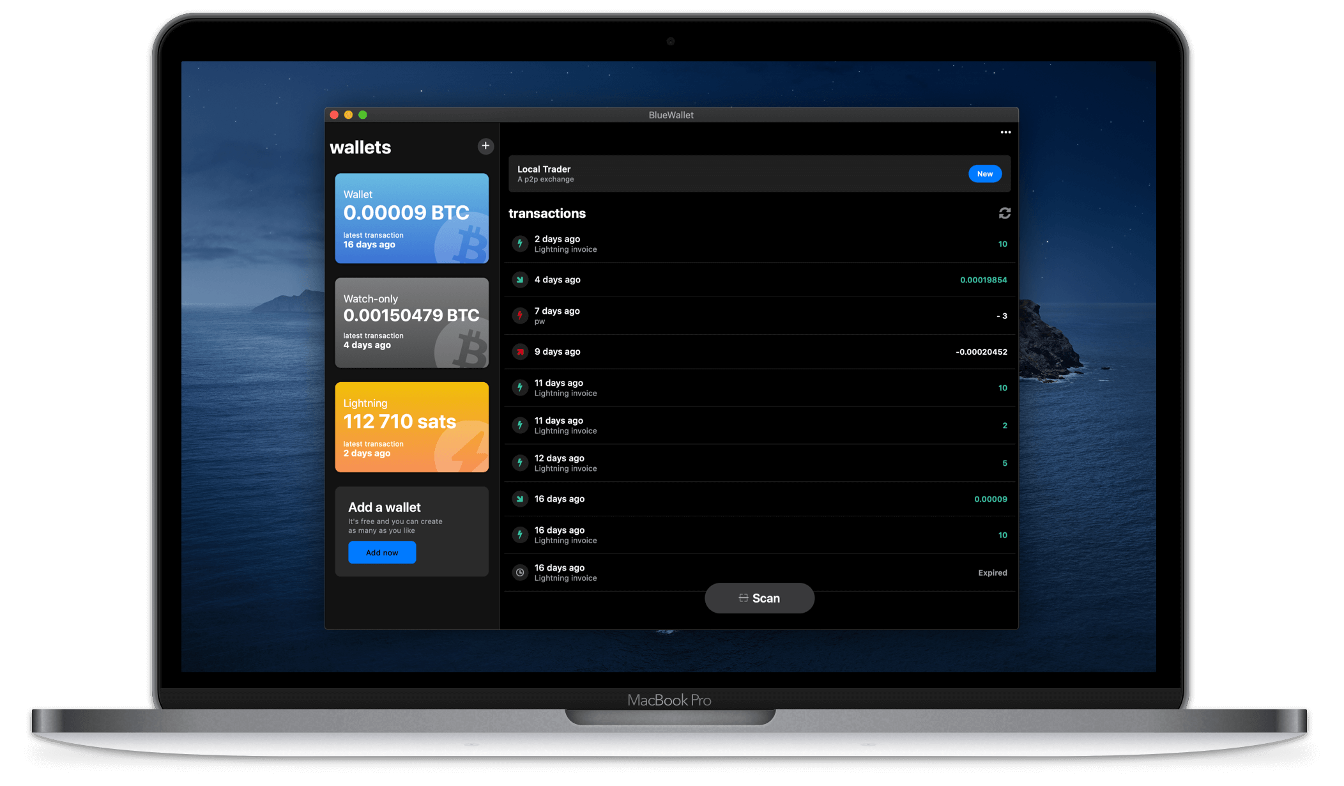Click the Add now button
The image size is (1344, 786).
pos(381,552)
